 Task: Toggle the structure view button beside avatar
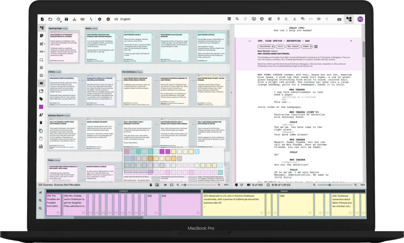click(348, 19)
